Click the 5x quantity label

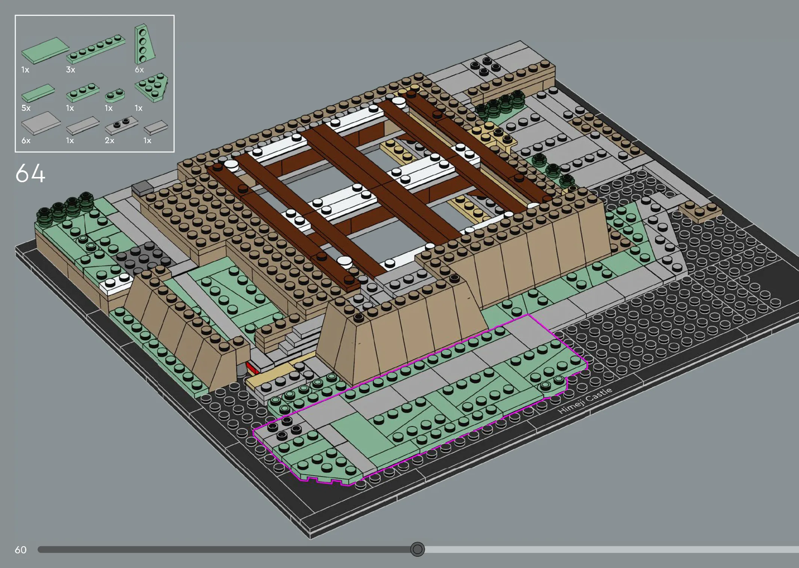coord(26,108)
